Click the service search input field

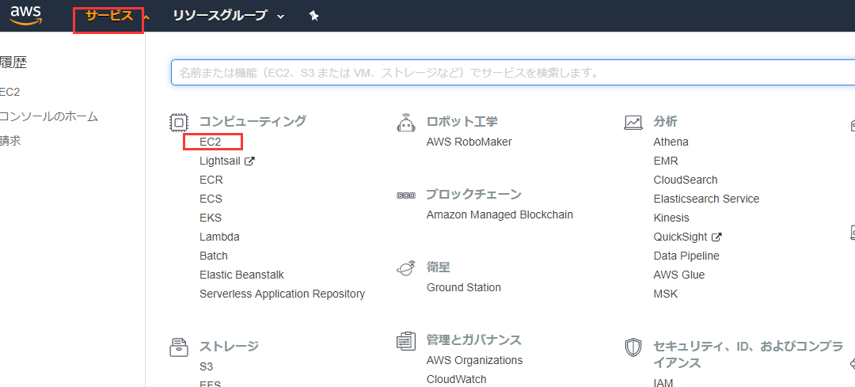[x=512, y=73]
